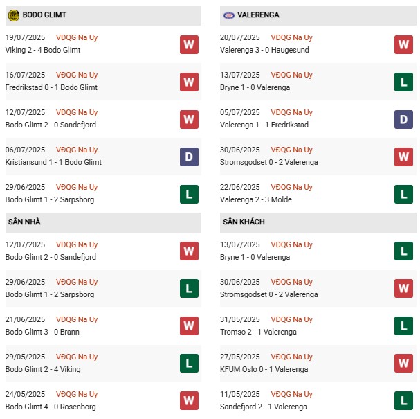Select the VALERENGA section header
420x419 pixels.
coord(258,15)
